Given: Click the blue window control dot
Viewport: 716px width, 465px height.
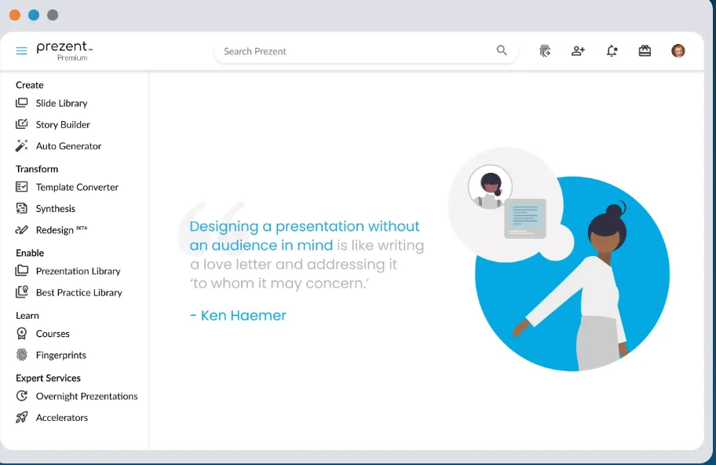Looking at the screenshot, I should pyautogui.click(x=34, y=15).
